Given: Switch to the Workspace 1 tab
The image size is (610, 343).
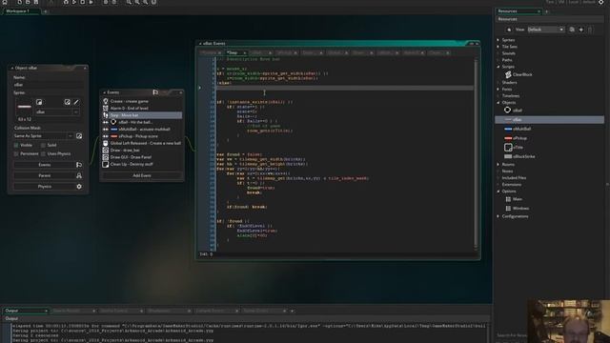Looking at the screenshot, I should pyautogui.click(x=21, y=11).
